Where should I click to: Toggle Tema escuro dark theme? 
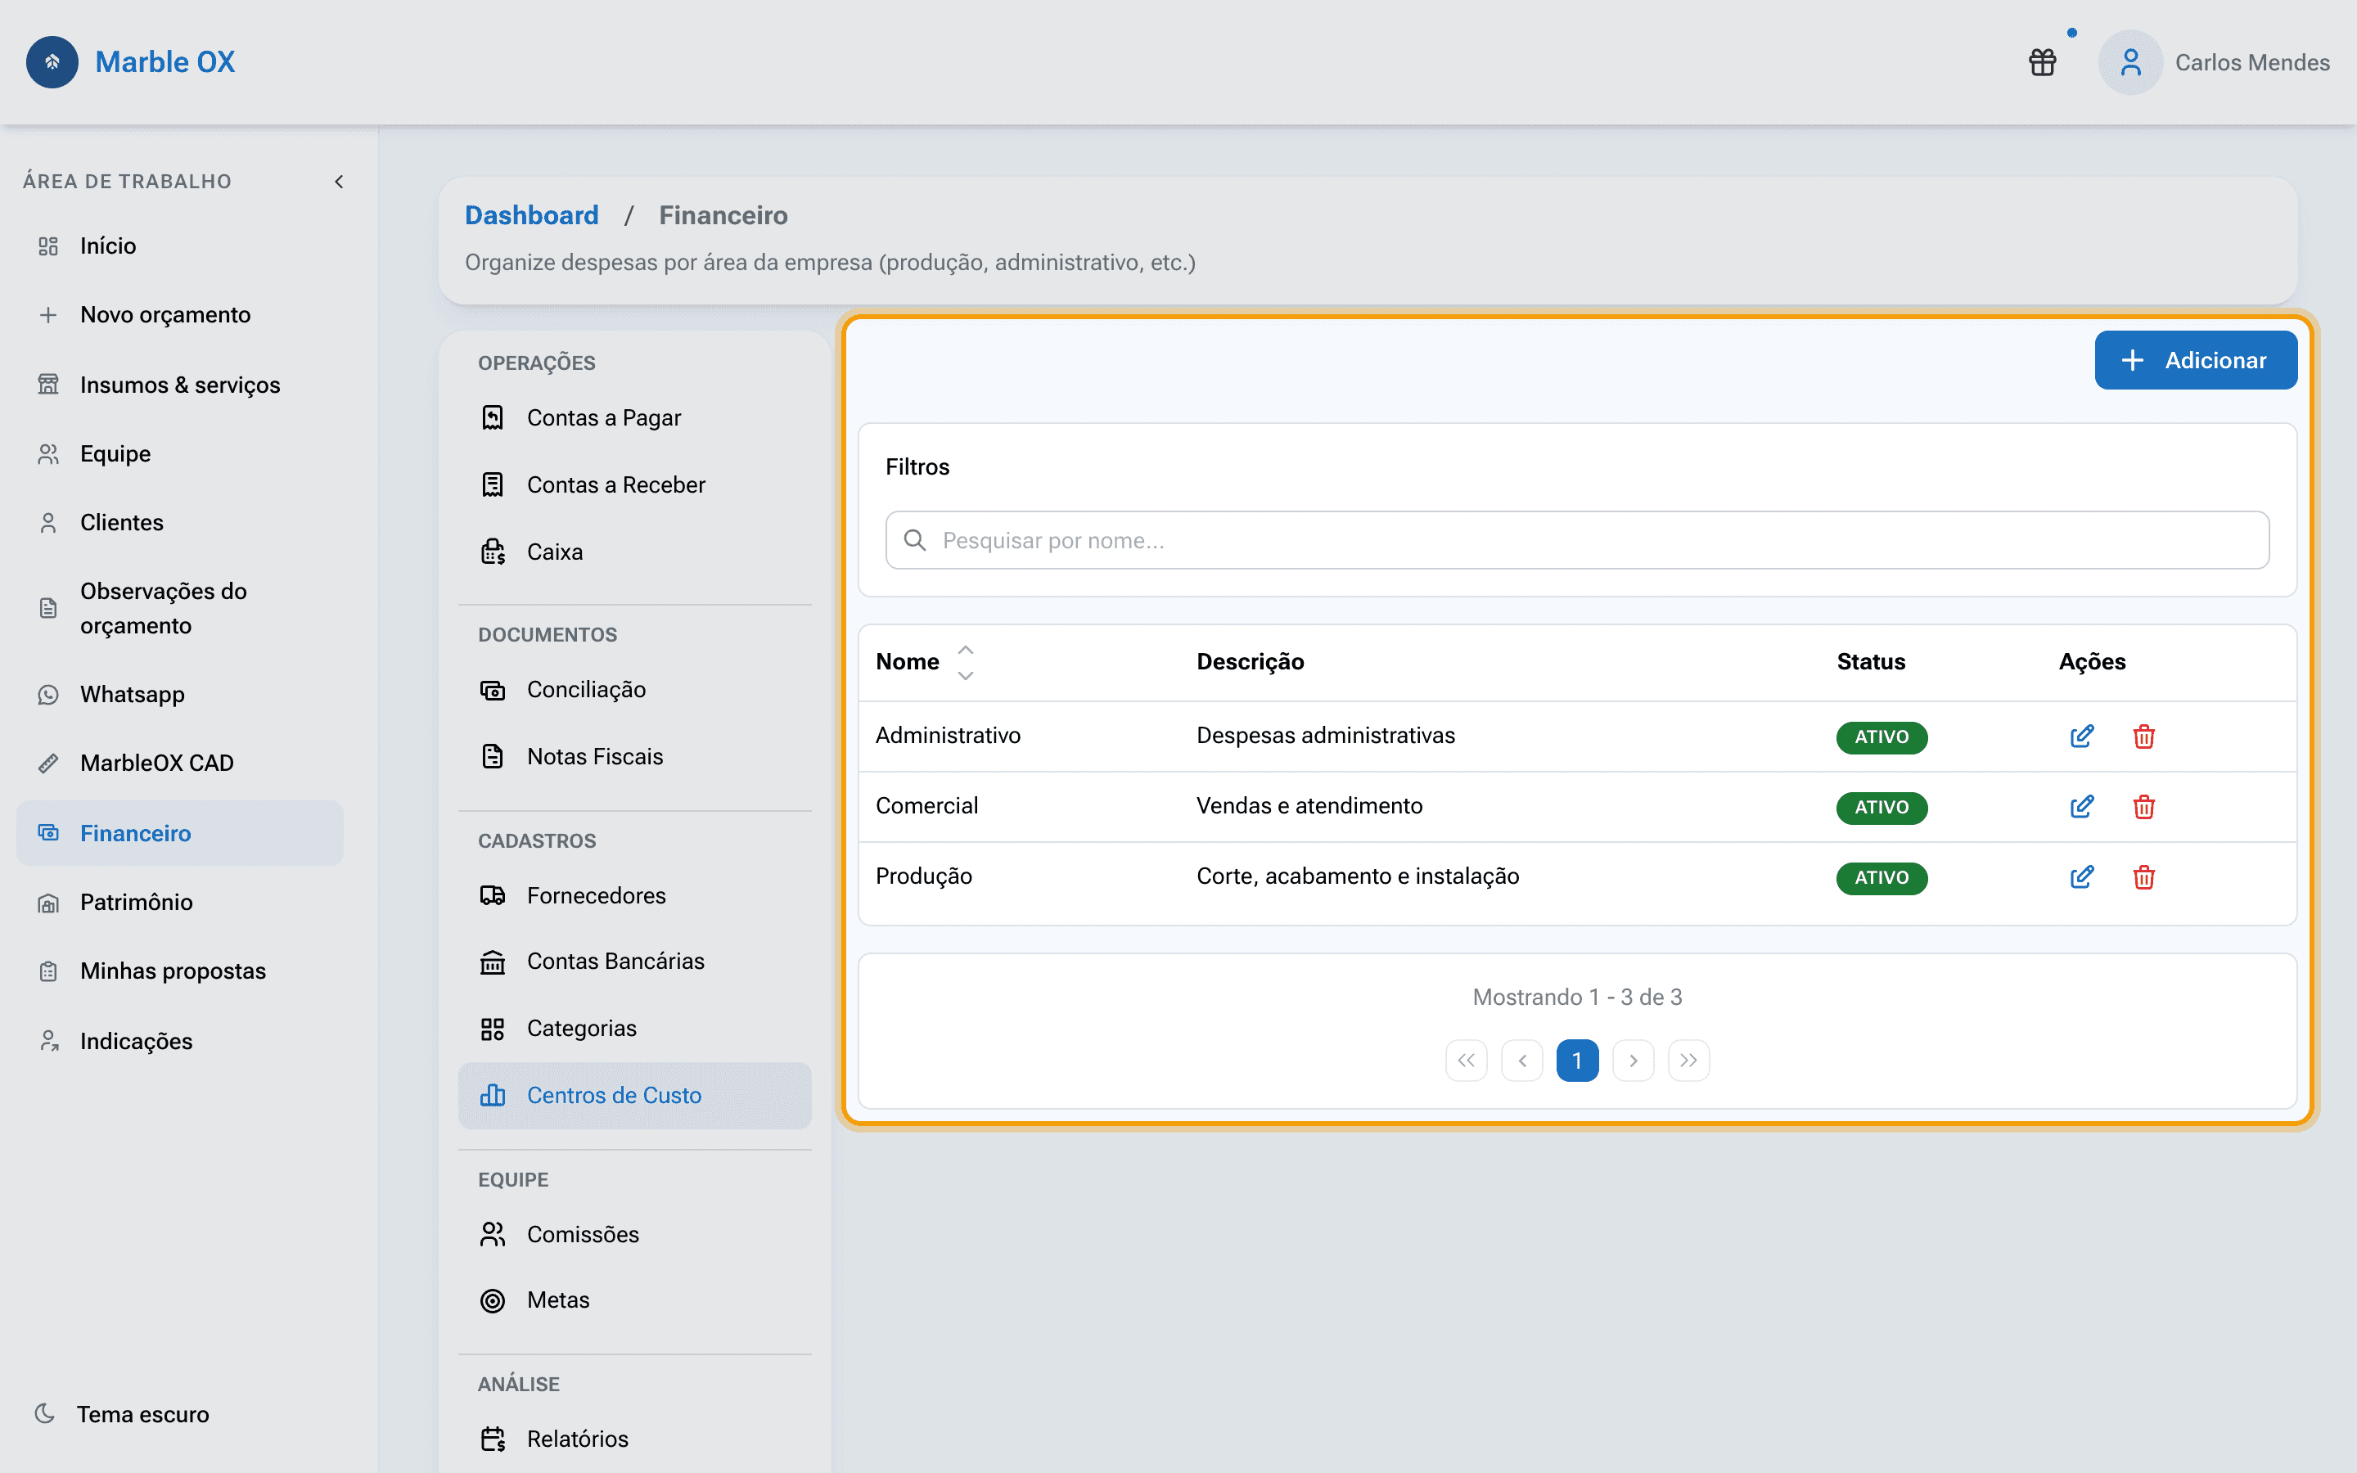pyautogui.click(x=122, y=1413)
